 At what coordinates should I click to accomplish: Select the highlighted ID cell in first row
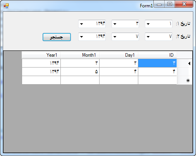point(157,63)
